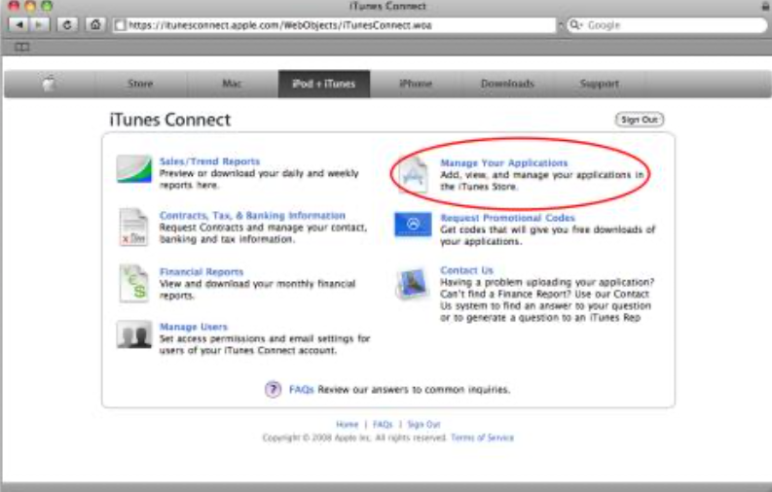This screenshot has width=772, height=492.
Task: Select the Downloads tab
Action: pyautogui.click(x=507, y=84)
